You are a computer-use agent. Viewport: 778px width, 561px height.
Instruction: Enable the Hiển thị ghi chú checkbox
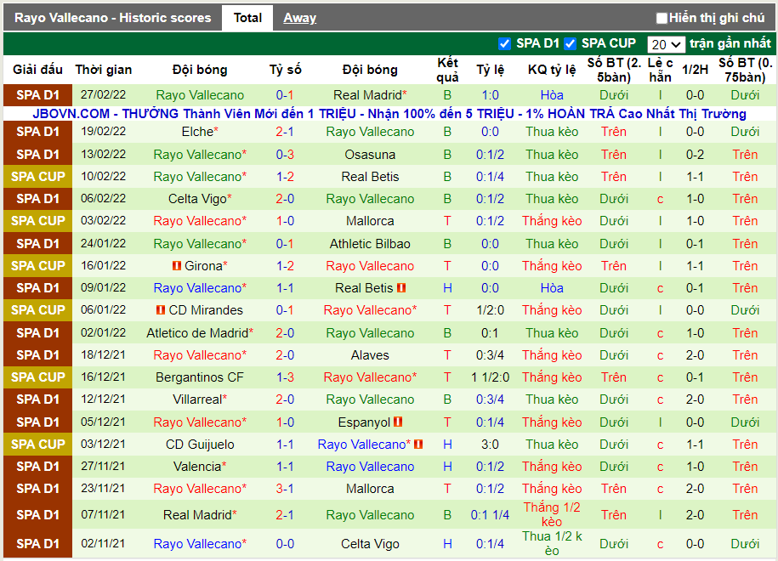[662, 19]
